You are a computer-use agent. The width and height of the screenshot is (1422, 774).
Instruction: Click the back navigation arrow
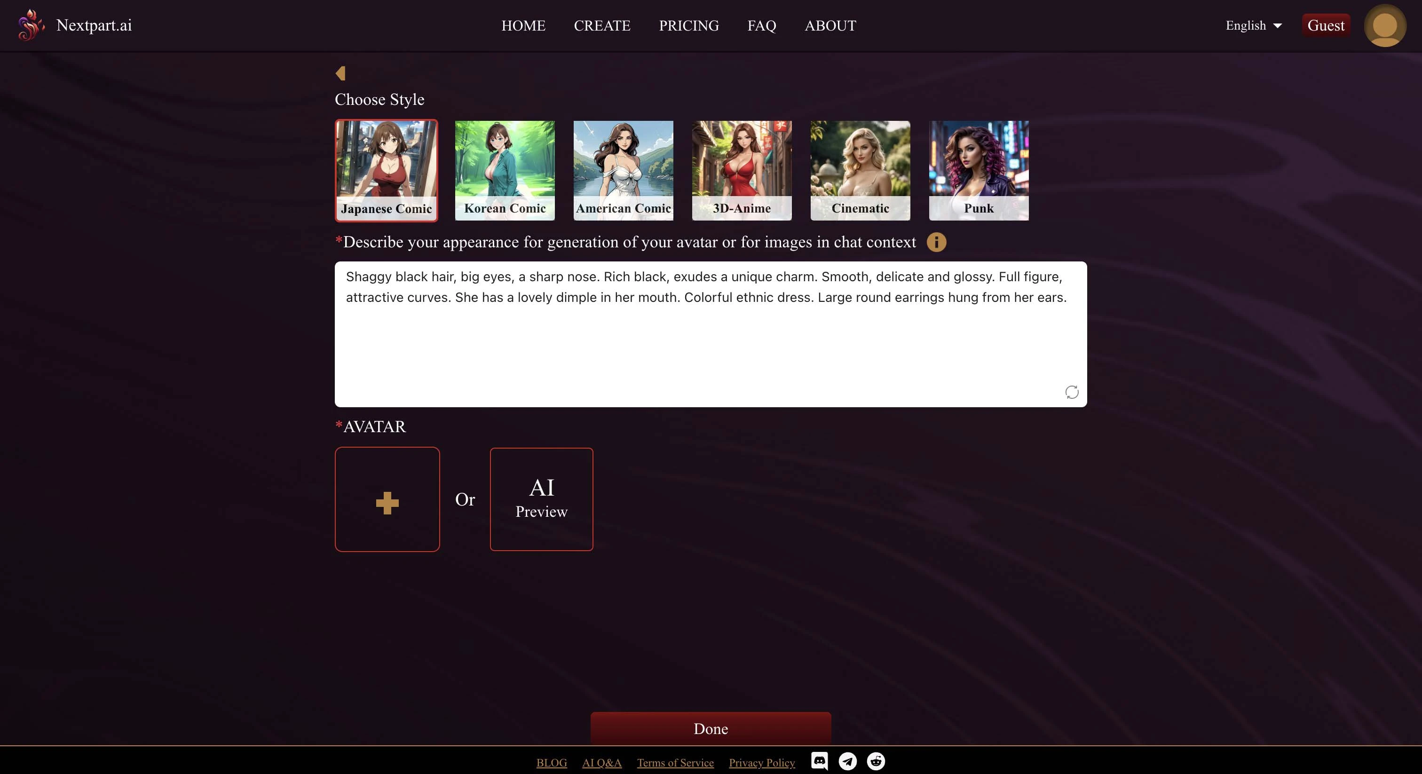point(341,73)
